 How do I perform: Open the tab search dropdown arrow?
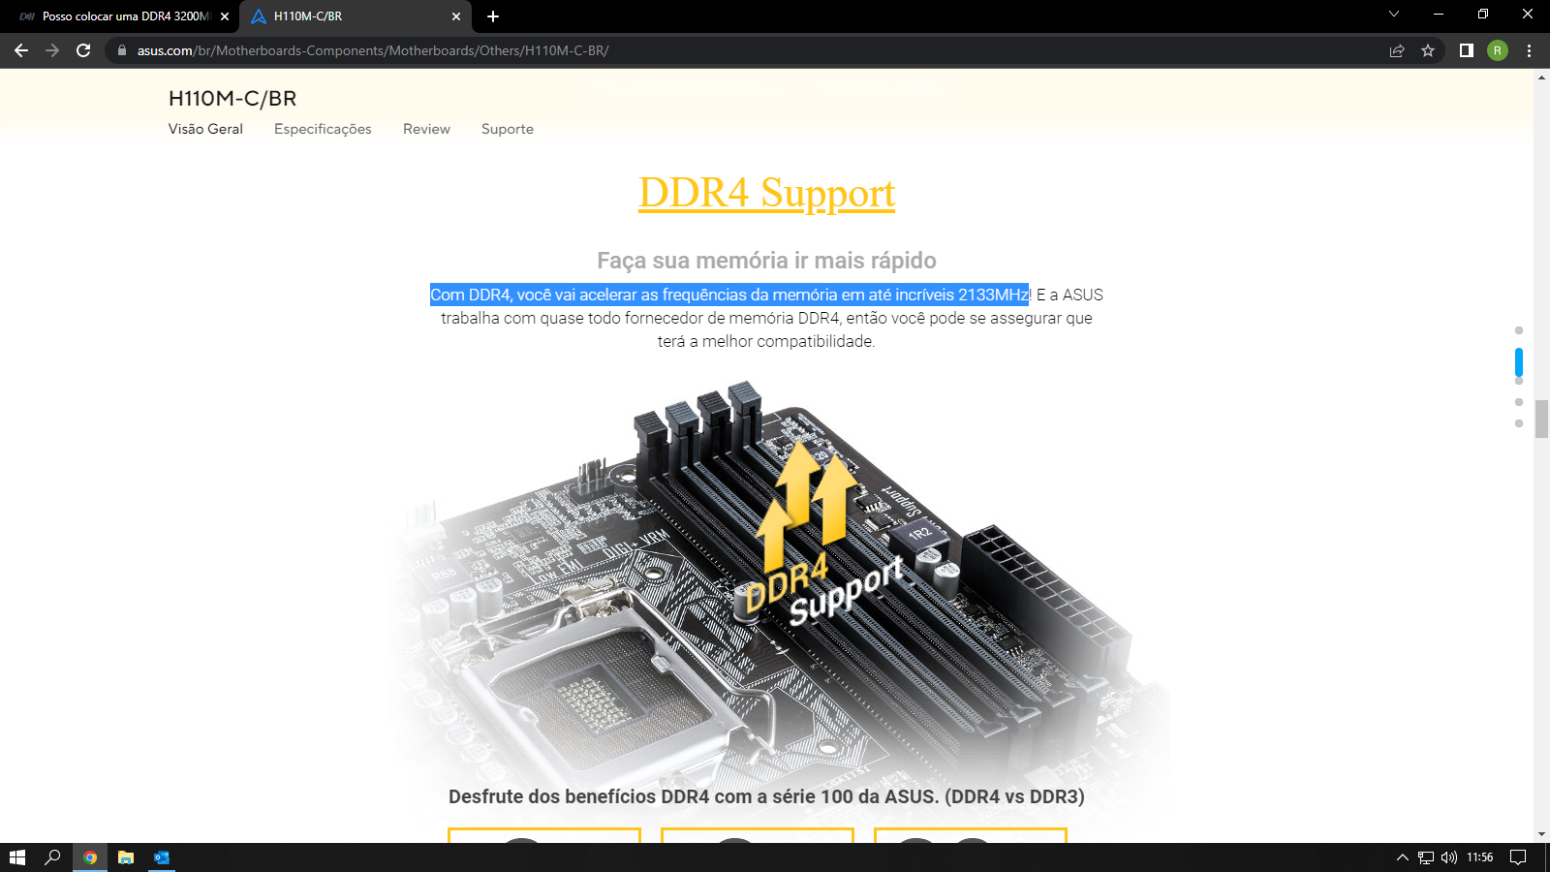1394,15
